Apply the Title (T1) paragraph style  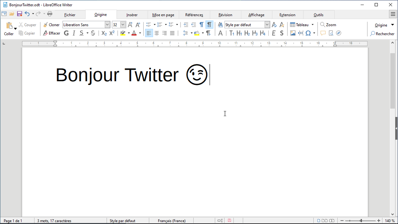point(232,33)
